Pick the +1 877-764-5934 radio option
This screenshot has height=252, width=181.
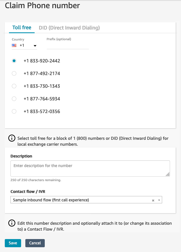coord(14,99)
